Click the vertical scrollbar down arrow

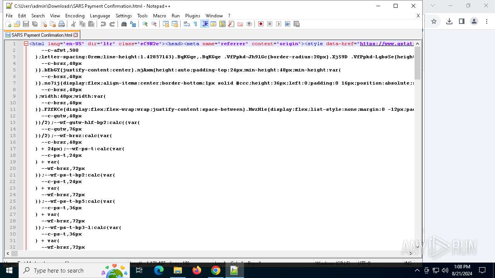point(417,247)
